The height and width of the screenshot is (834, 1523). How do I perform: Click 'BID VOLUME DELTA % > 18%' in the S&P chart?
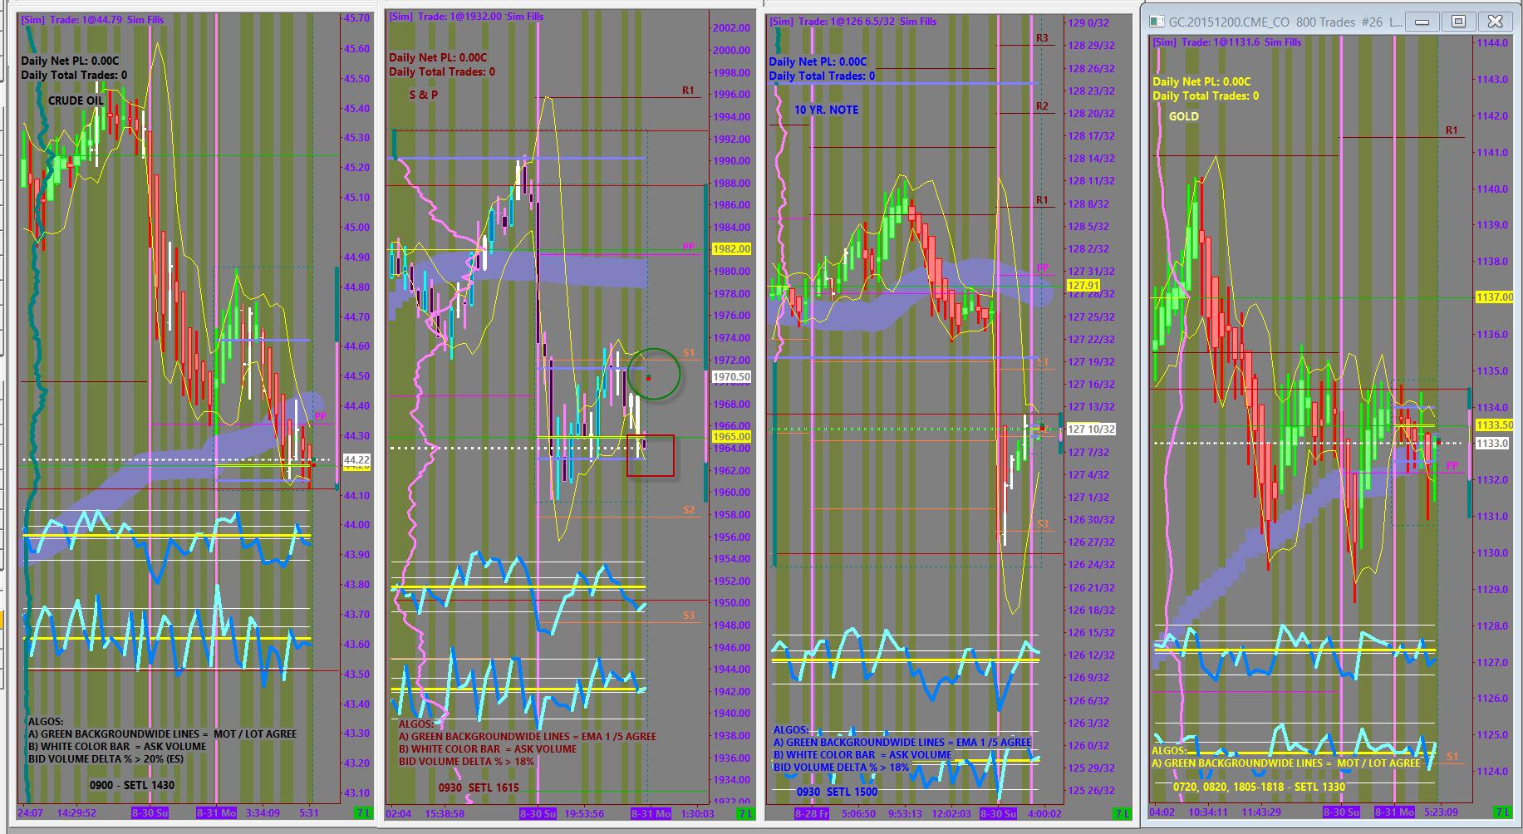pos(466,761)
